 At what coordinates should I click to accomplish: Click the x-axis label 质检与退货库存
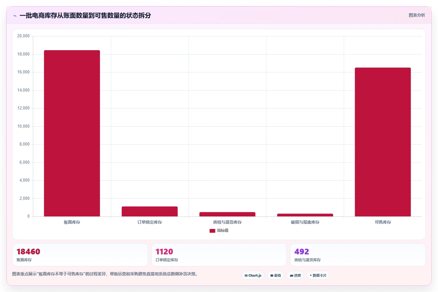[x=227, y=222]
